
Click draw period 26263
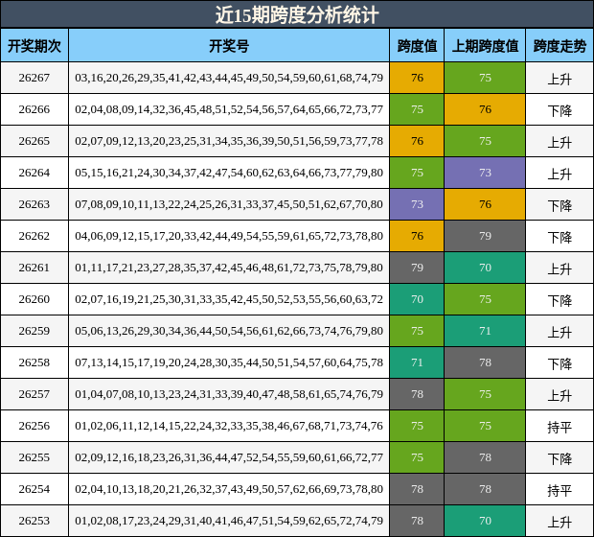[34, 204]
